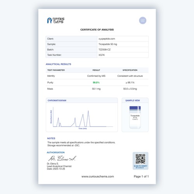Click the green 99.8% purity value
The height and width of the screenshot is (194, 194).
coord(96,83)
